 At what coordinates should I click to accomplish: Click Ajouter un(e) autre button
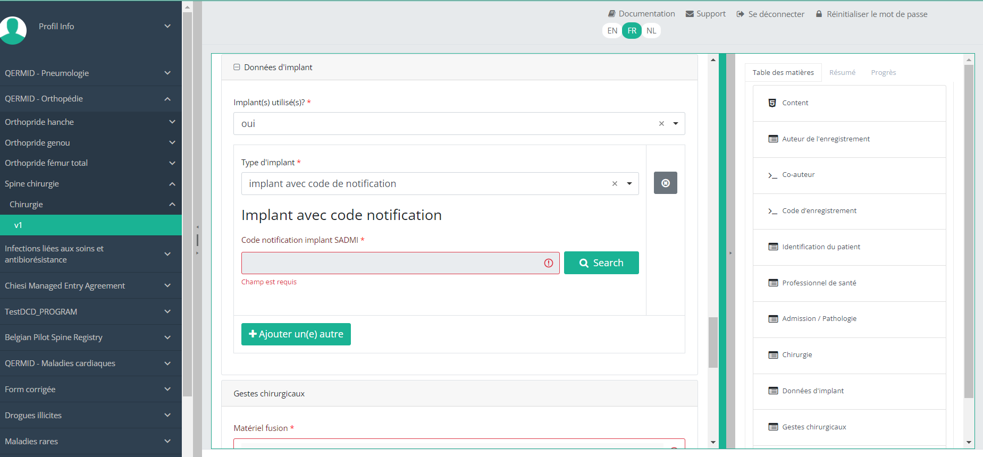click(x=296, y=334)
